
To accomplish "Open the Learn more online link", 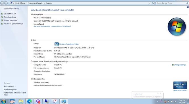I will click(x=180, y=90).
